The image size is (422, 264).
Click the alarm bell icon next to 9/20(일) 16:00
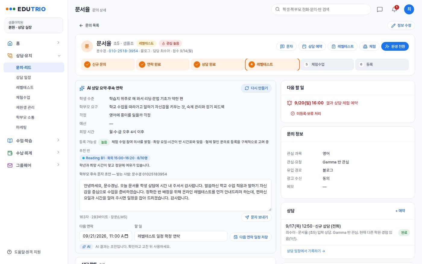click(x=289, y=103)
